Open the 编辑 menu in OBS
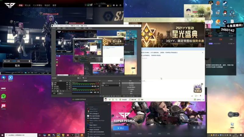Screen dimensions: 244x137 tap(59, 28)
